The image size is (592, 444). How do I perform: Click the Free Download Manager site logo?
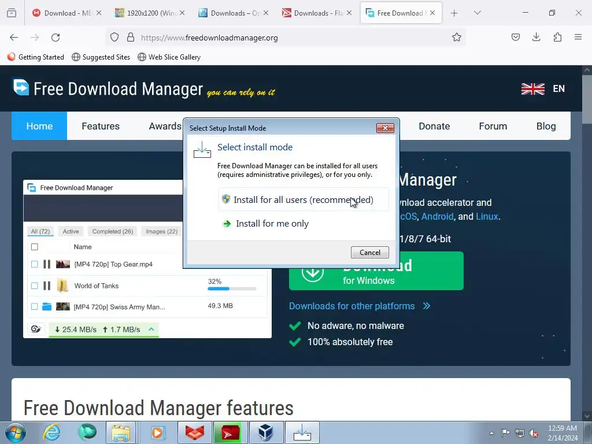coord(108,88)
